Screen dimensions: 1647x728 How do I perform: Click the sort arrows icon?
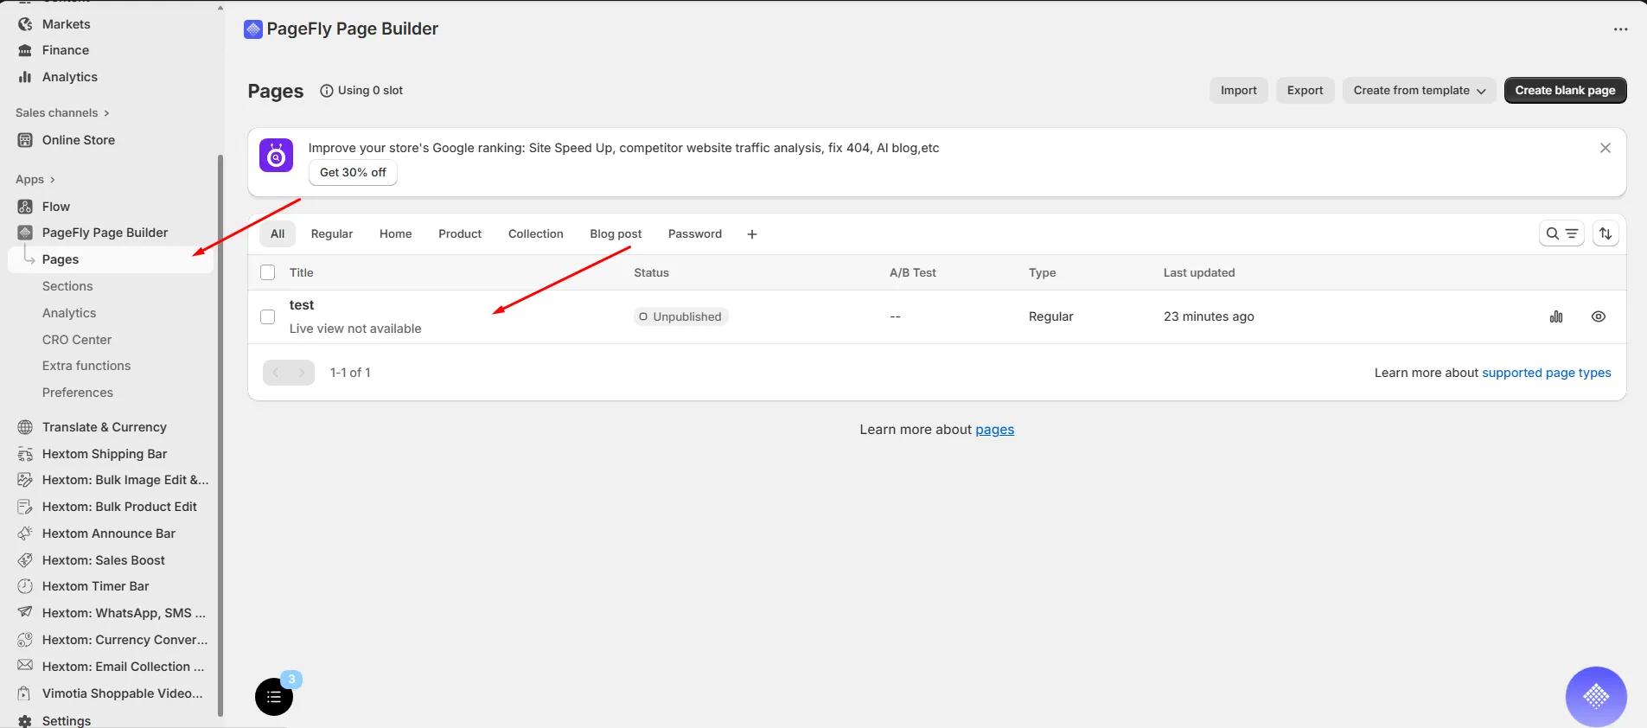[x=1606, y=233]
